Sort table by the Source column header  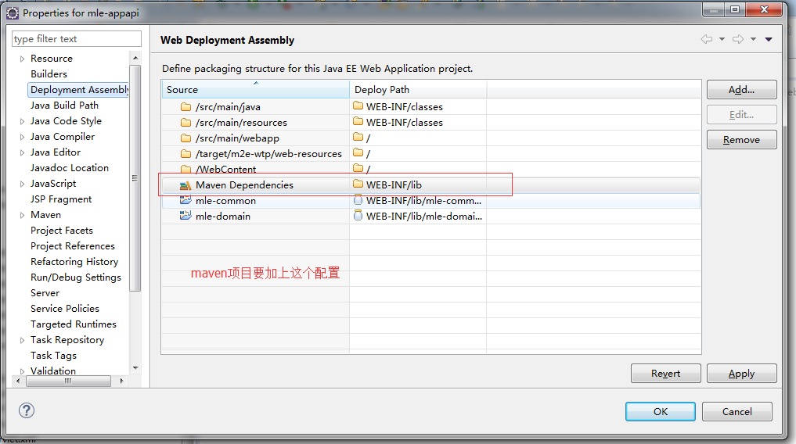coord(255,89)
